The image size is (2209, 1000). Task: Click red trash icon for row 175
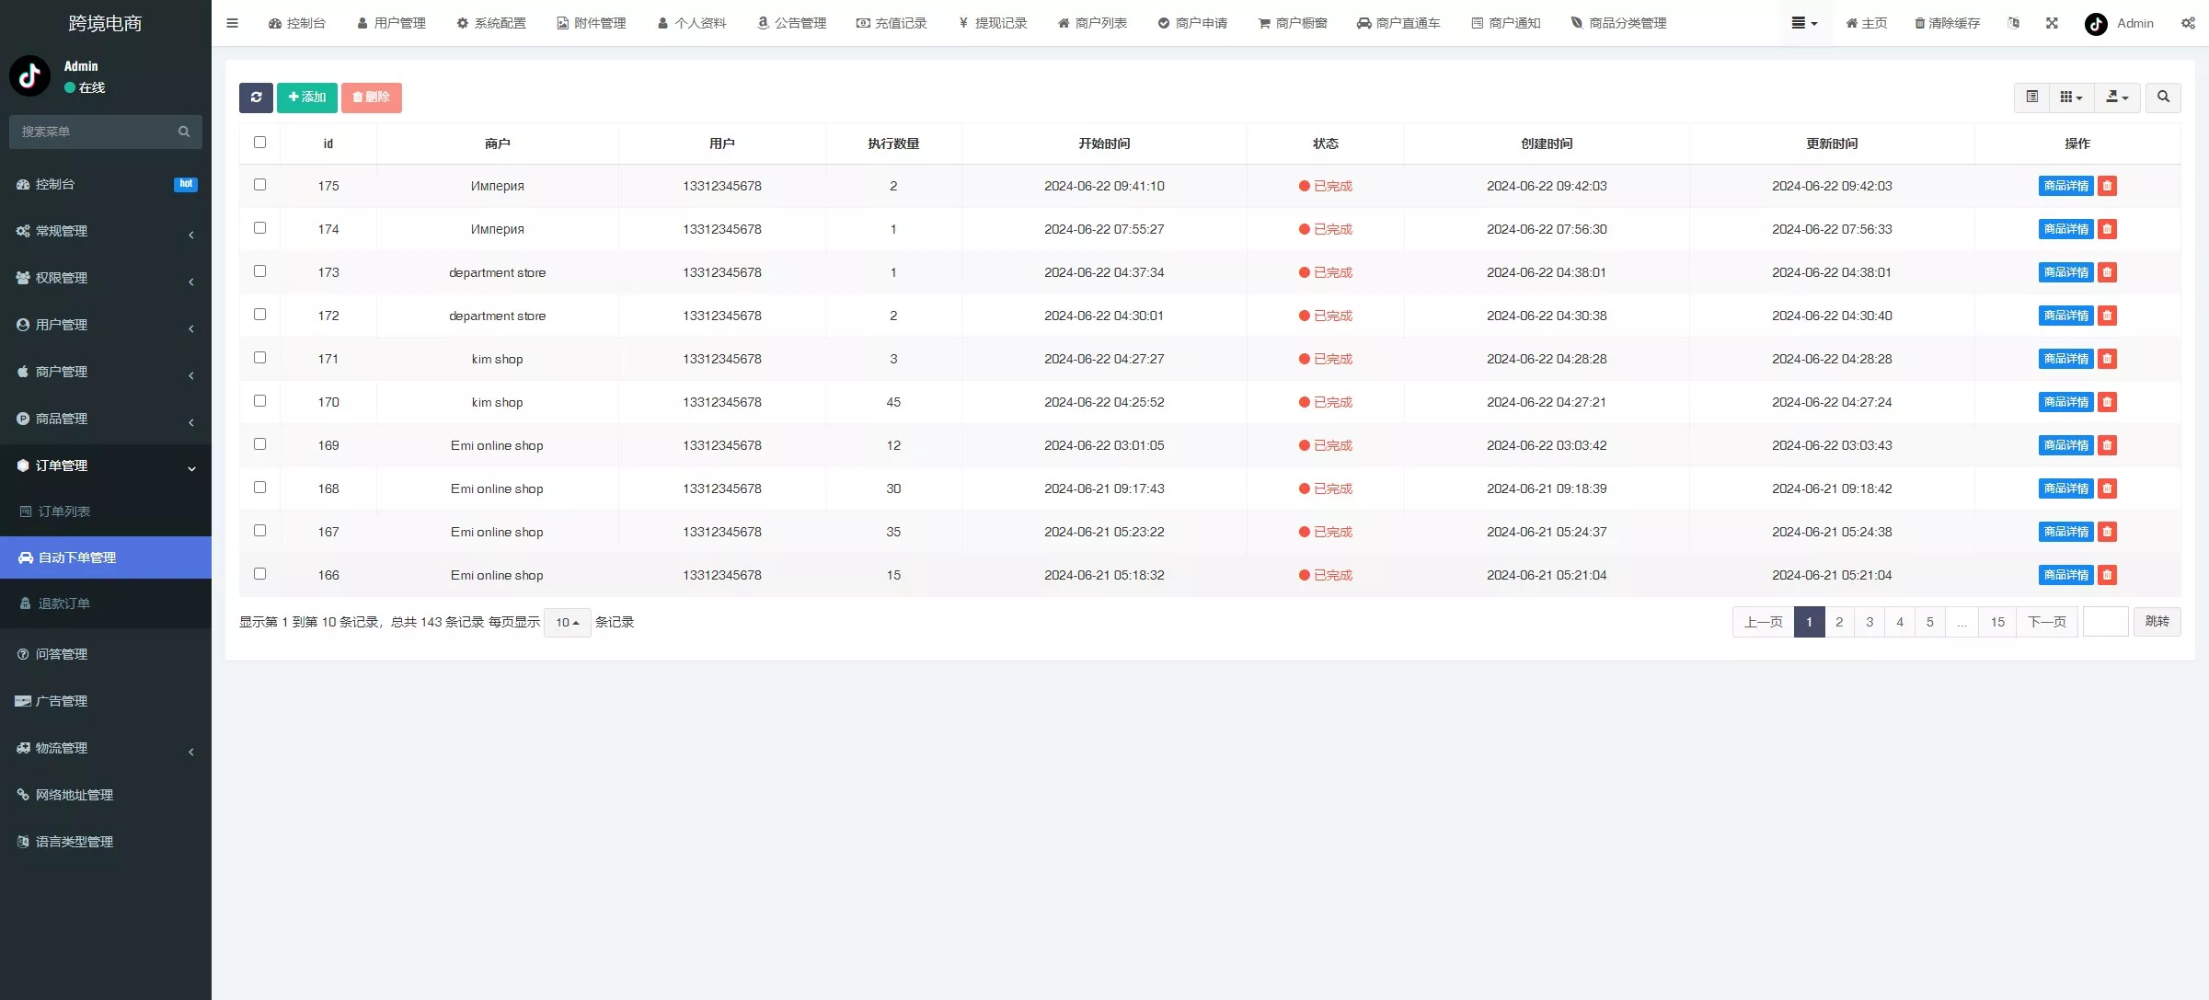pyautogui.click(x=2107, y=186)
